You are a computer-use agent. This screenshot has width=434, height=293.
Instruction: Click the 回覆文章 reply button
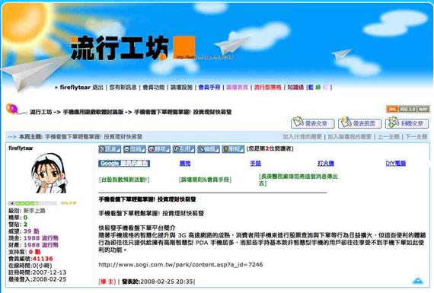click(x=407, y=123)
